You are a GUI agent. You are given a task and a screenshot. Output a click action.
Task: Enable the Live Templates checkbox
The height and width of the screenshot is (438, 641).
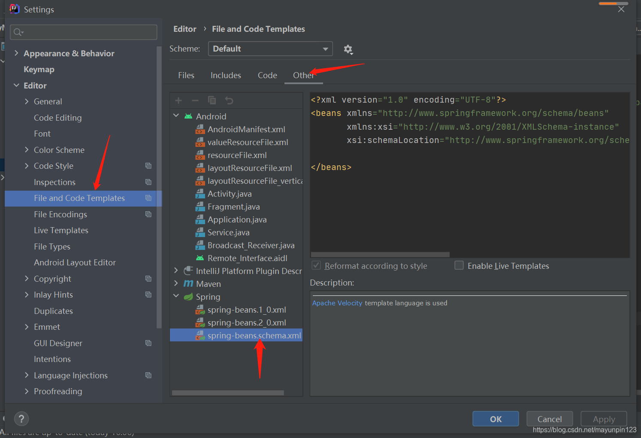(x=459, y=265)
